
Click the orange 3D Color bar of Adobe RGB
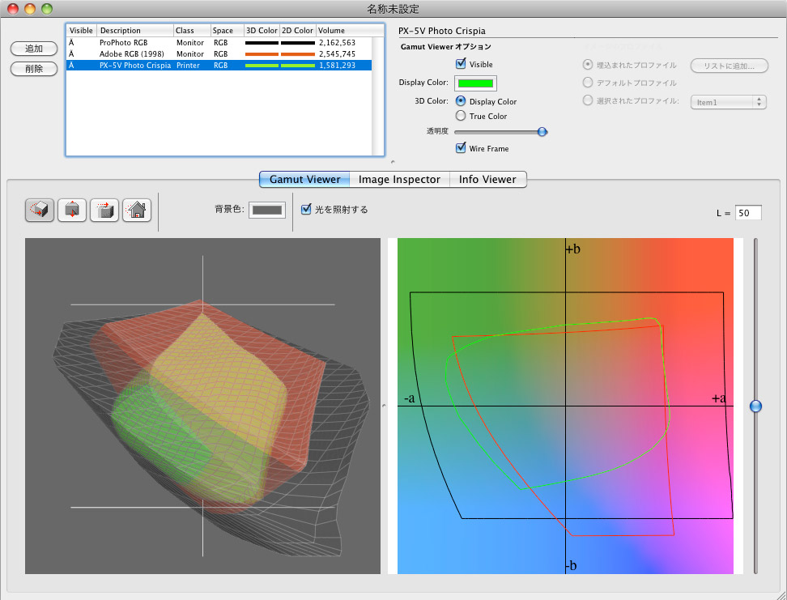[x=262, y=54]
